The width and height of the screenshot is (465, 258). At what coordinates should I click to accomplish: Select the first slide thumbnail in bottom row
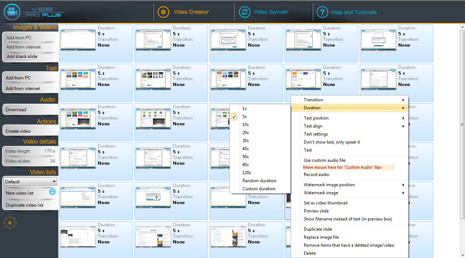coord(78,236)
